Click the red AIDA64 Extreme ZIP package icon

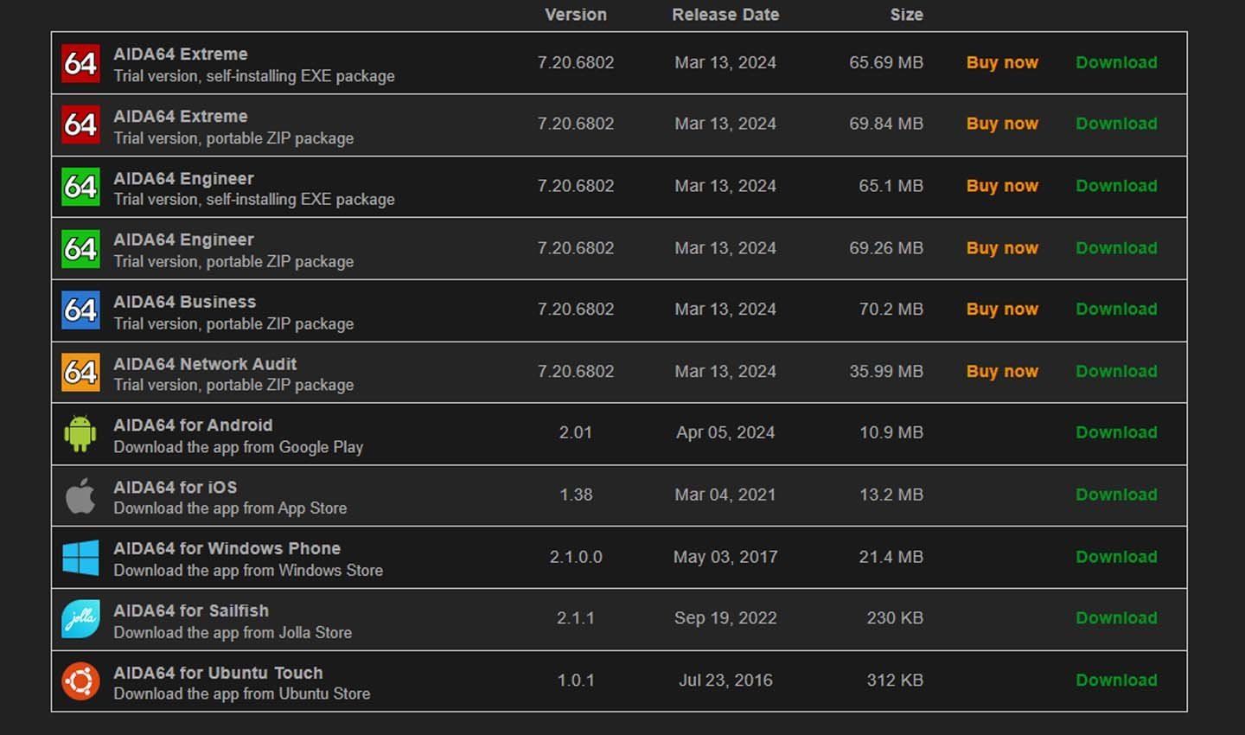[80, 125]
